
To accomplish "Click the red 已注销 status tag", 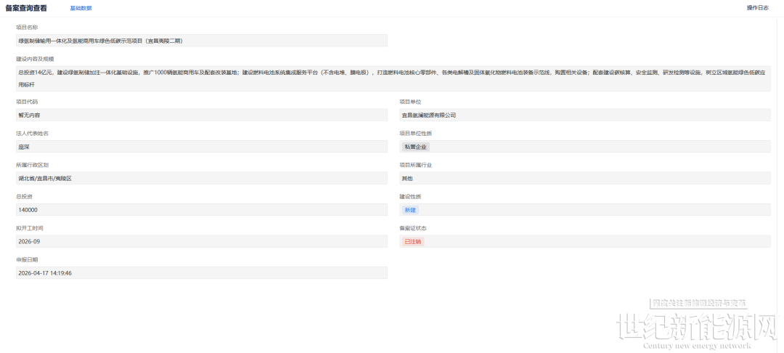I will pyautogui.click(x=413, y=241).
